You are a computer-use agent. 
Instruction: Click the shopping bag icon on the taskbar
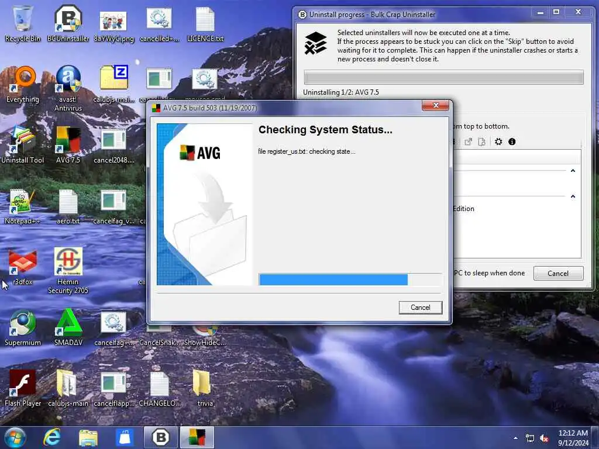pyautogui.click(x=125, y=437)
